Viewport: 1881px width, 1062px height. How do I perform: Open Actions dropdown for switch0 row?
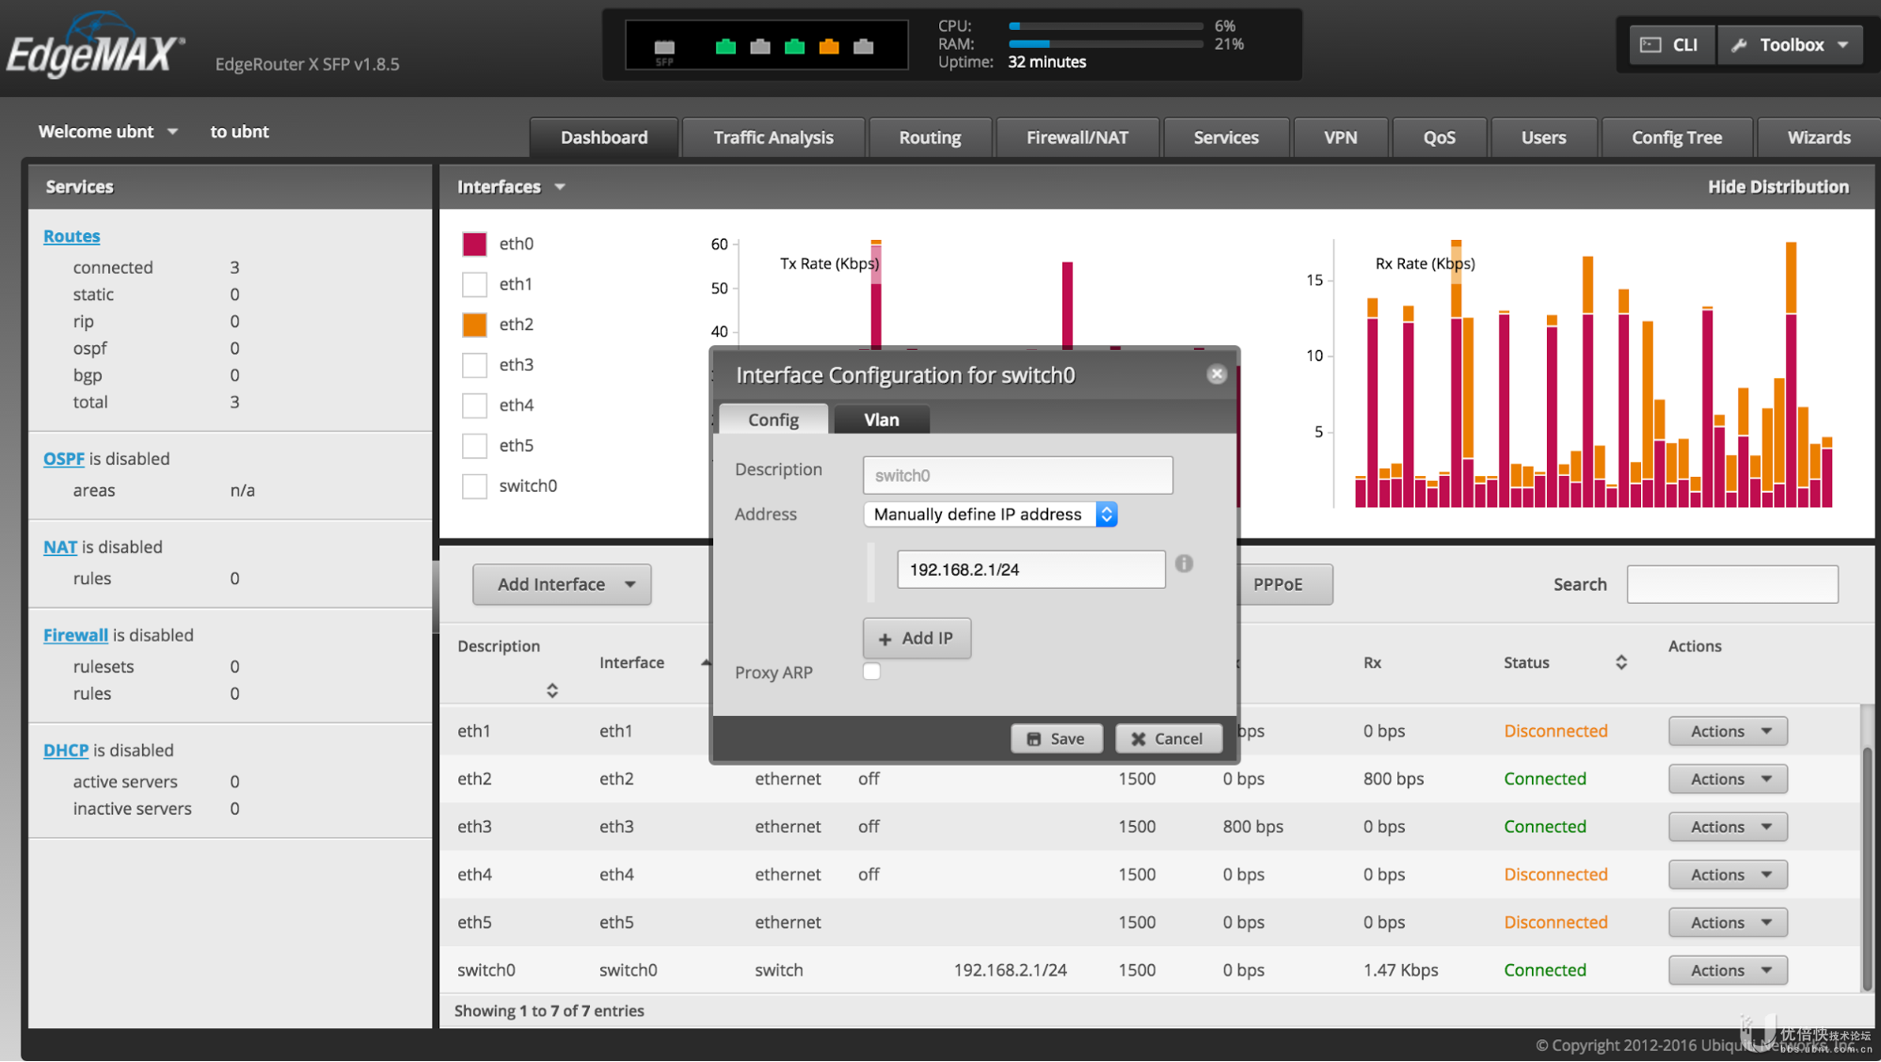[1728, 970]
